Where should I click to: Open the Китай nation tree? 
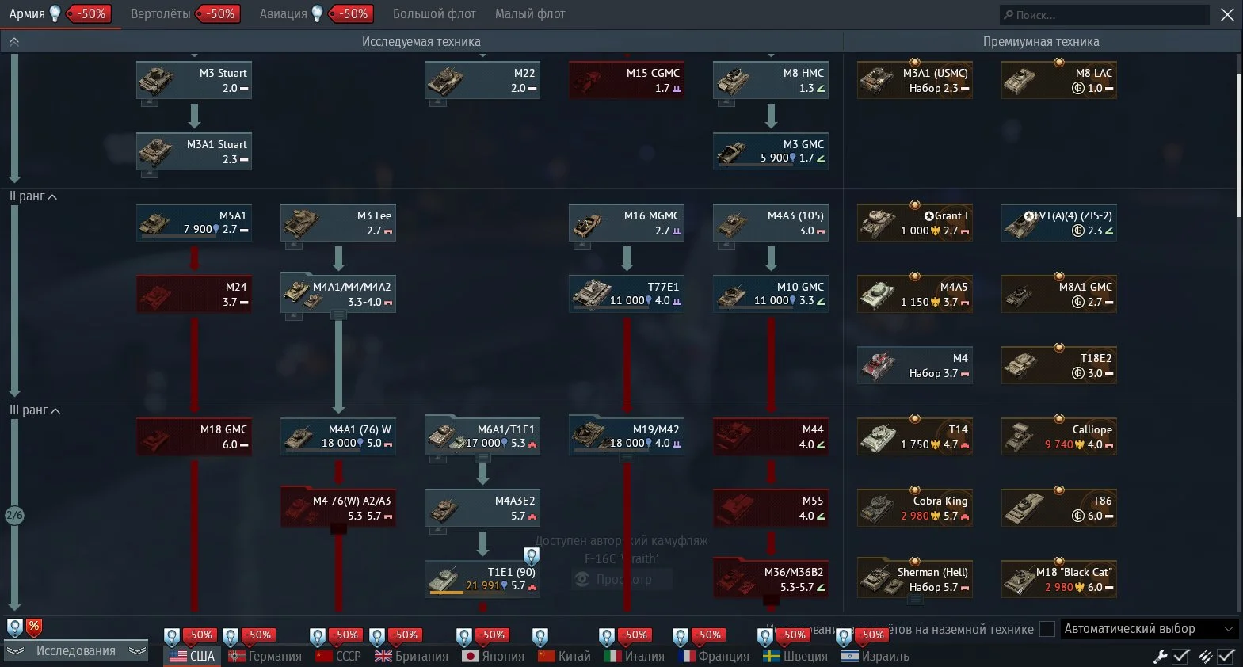coord(564,656)
